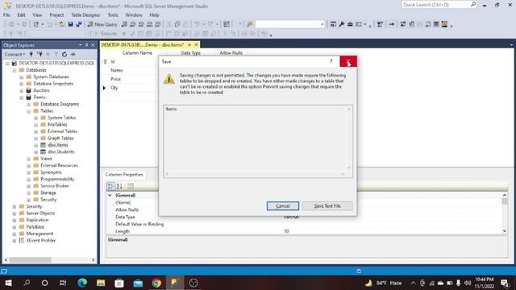516x290 pixels.
Task: Collapse the Tables folder node
Action: (x=29, y=111)
